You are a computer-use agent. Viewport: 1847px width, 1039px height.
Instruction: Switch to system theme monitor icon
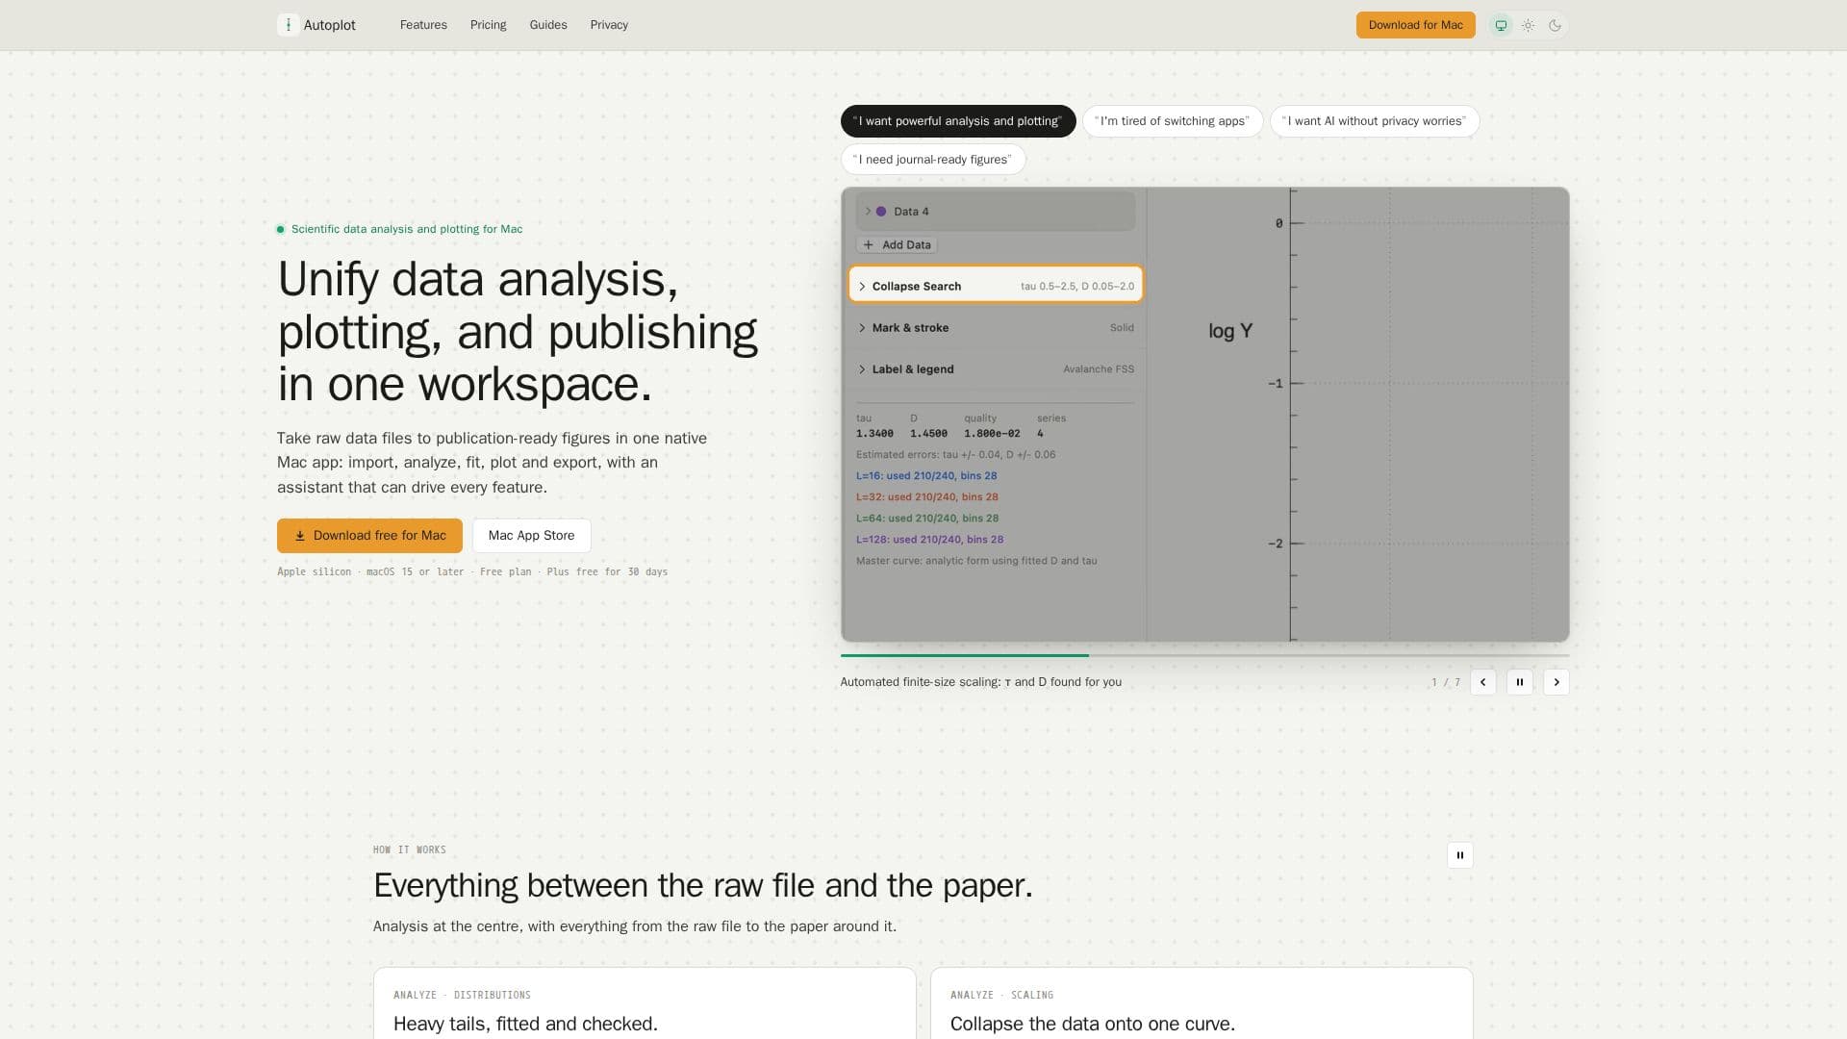coord(1501,25)
